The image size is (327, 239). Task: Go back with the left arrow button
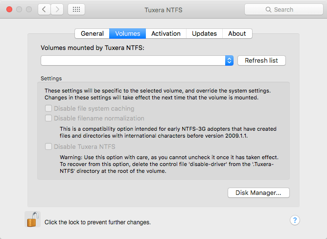pos(44,9)
